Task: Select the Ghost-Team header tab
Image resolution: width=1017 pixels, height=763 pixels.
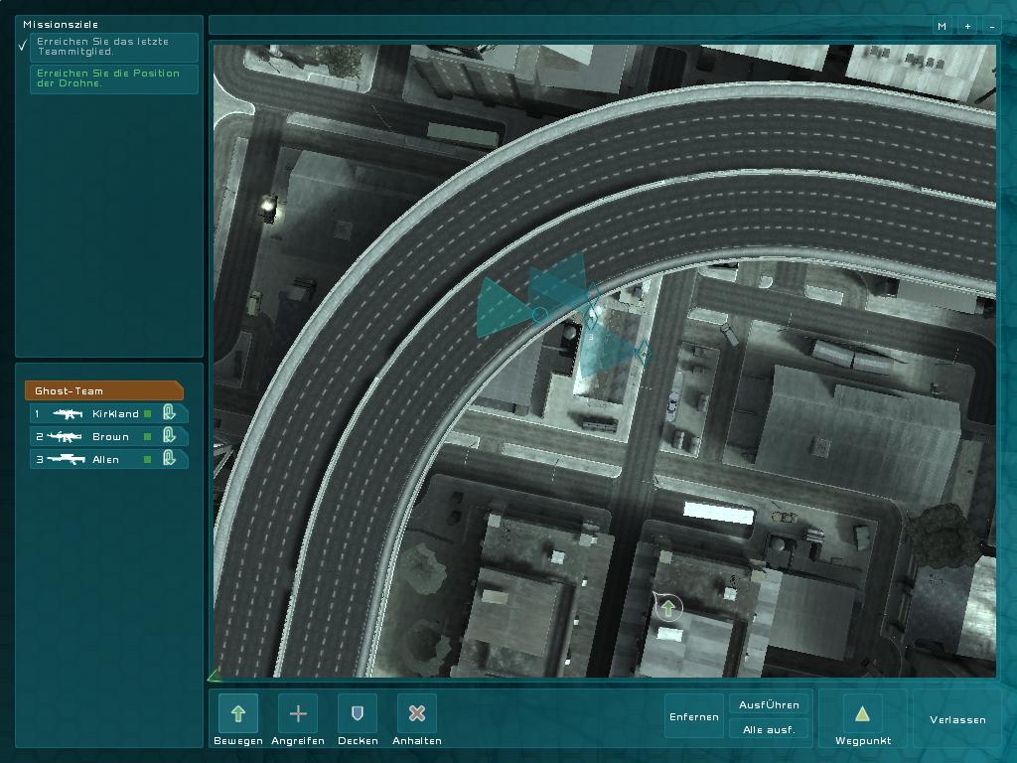Action: coord(103,390)
